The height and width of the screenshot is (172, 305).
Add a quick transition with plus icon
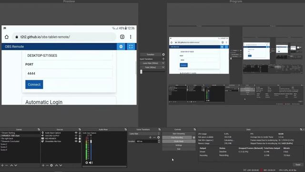pos(163,59)
